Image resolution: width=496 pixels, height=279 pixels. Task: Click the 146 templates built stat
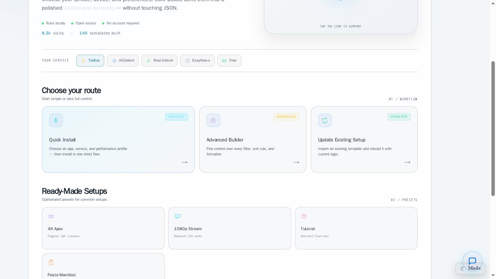[x=100, y=33]
